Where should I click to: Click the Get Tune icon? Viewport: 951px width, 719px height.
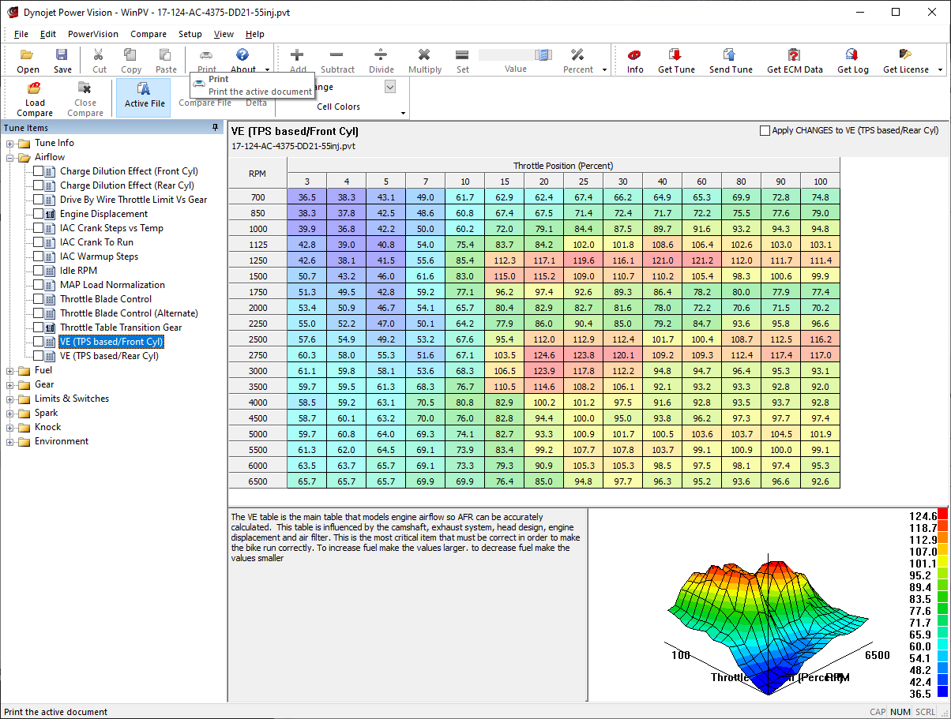pos(676,55)
